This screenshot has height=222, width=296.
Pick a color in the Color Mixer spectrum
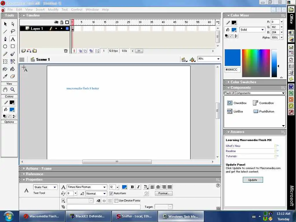point(256,63)
